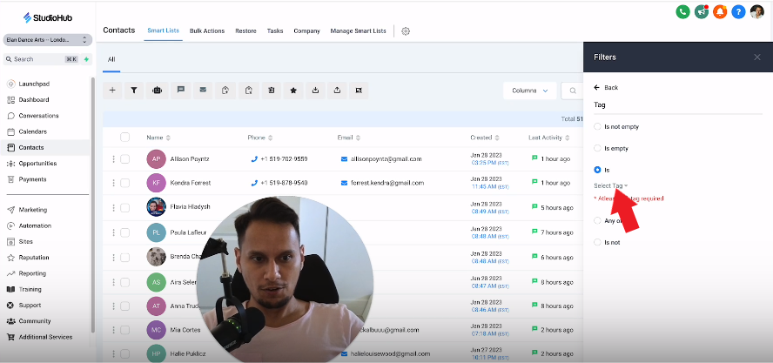Click the robot automation icon
773x363 pixels.
coord(157,91)
